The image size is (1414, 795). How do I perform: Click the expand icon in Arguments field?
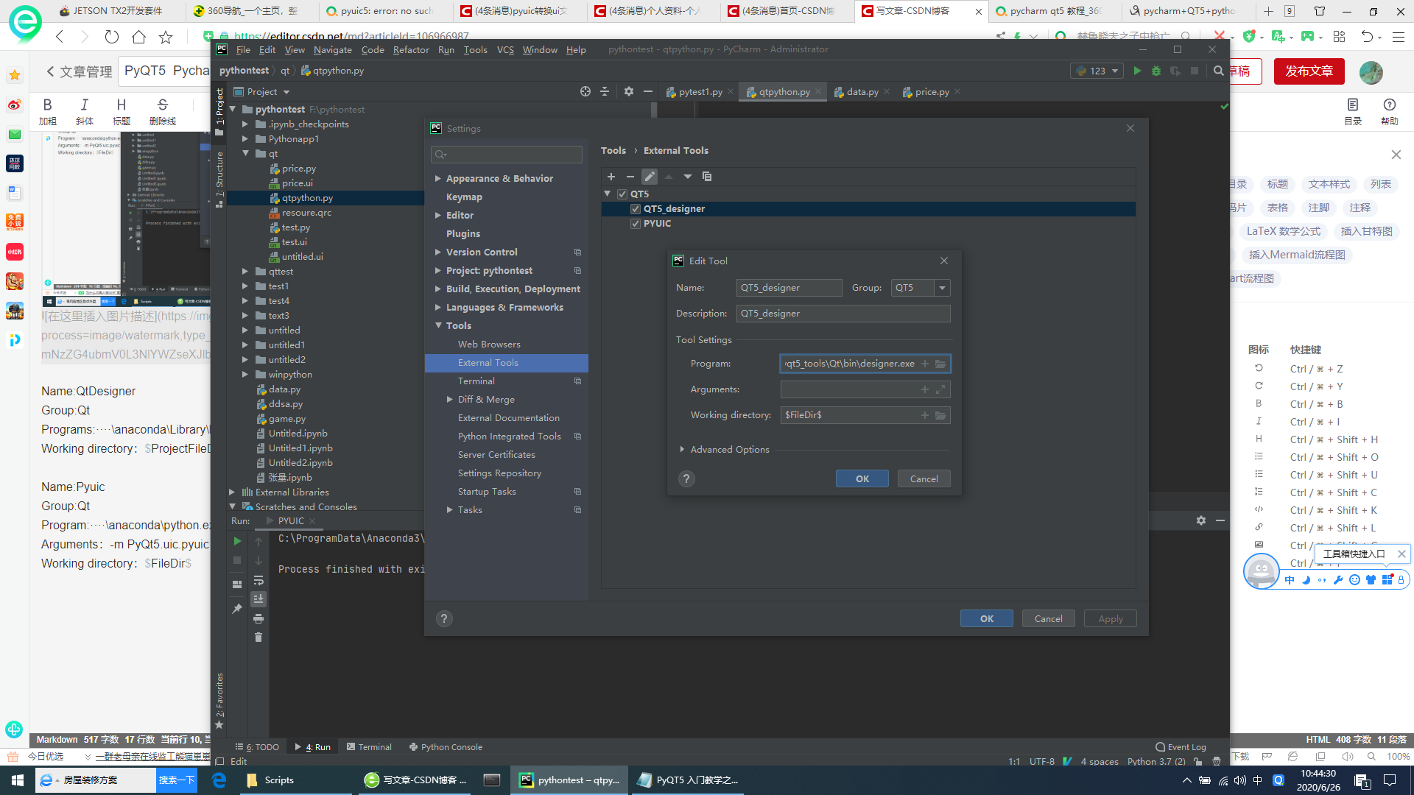[x=940, y=389]
